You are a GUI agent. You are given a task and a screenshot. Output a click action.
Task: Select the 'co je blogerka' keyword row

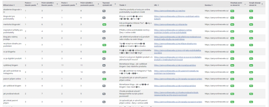tap(9, 51)
